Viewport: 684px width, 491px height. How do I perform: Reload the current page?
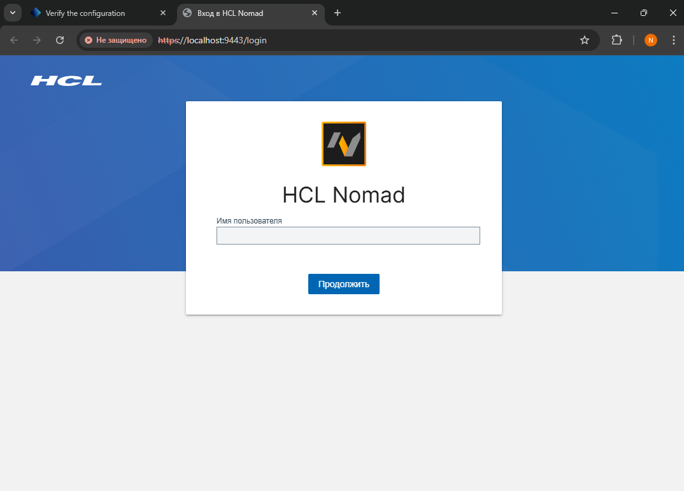(x=60, y=40)
